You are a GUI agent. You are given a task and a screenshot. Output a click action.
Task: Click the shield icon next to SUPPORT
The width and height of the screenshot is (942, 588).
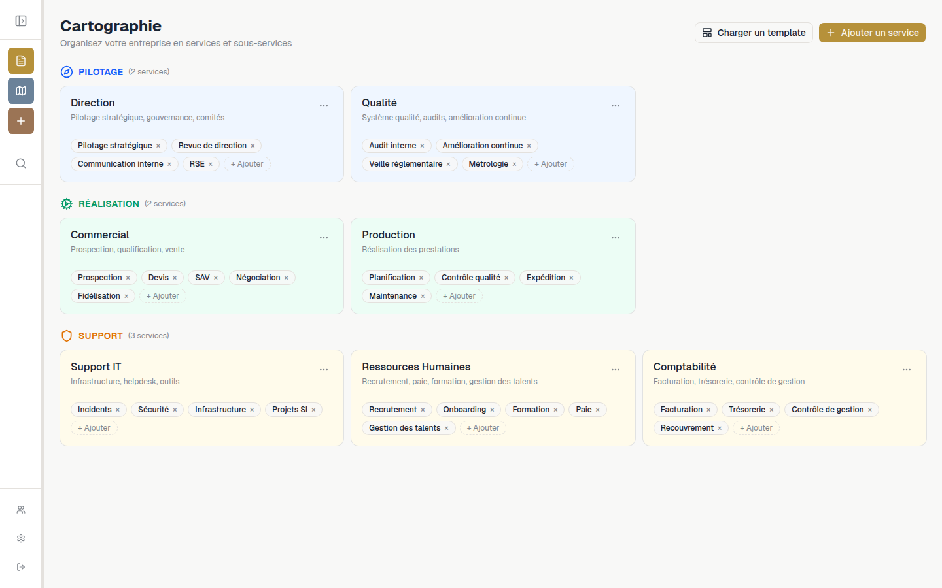pyautogui.click(x=66, y=335)
